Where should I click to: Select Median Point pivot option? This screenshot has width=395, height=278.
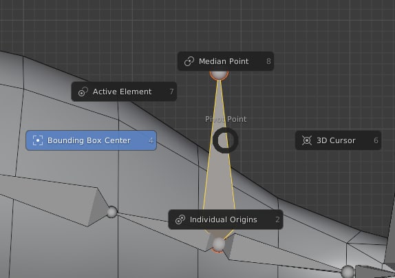click(x=226, y=61)
